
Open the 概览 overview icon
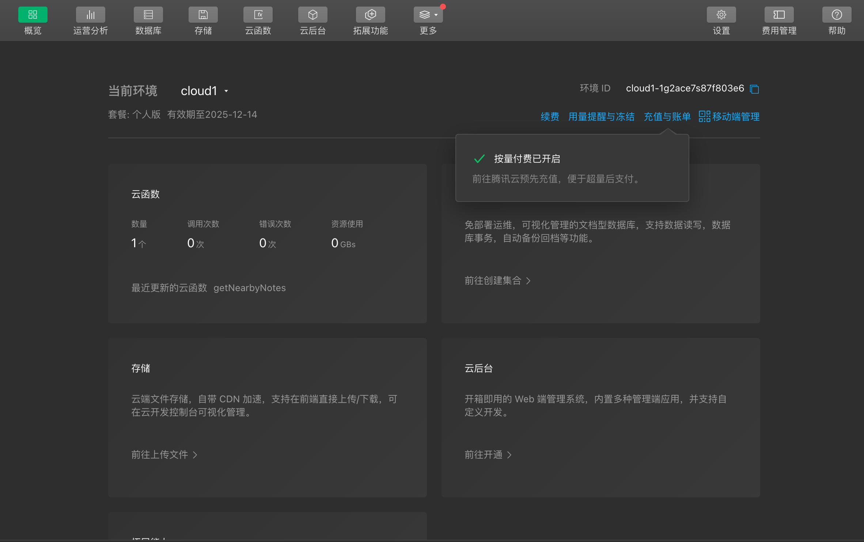(33, 15)
